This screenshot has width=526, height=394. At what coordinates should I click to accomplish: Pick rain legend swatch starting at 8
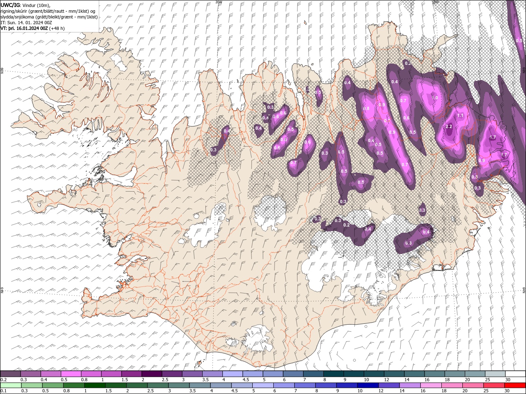click(x=326, y=385)
